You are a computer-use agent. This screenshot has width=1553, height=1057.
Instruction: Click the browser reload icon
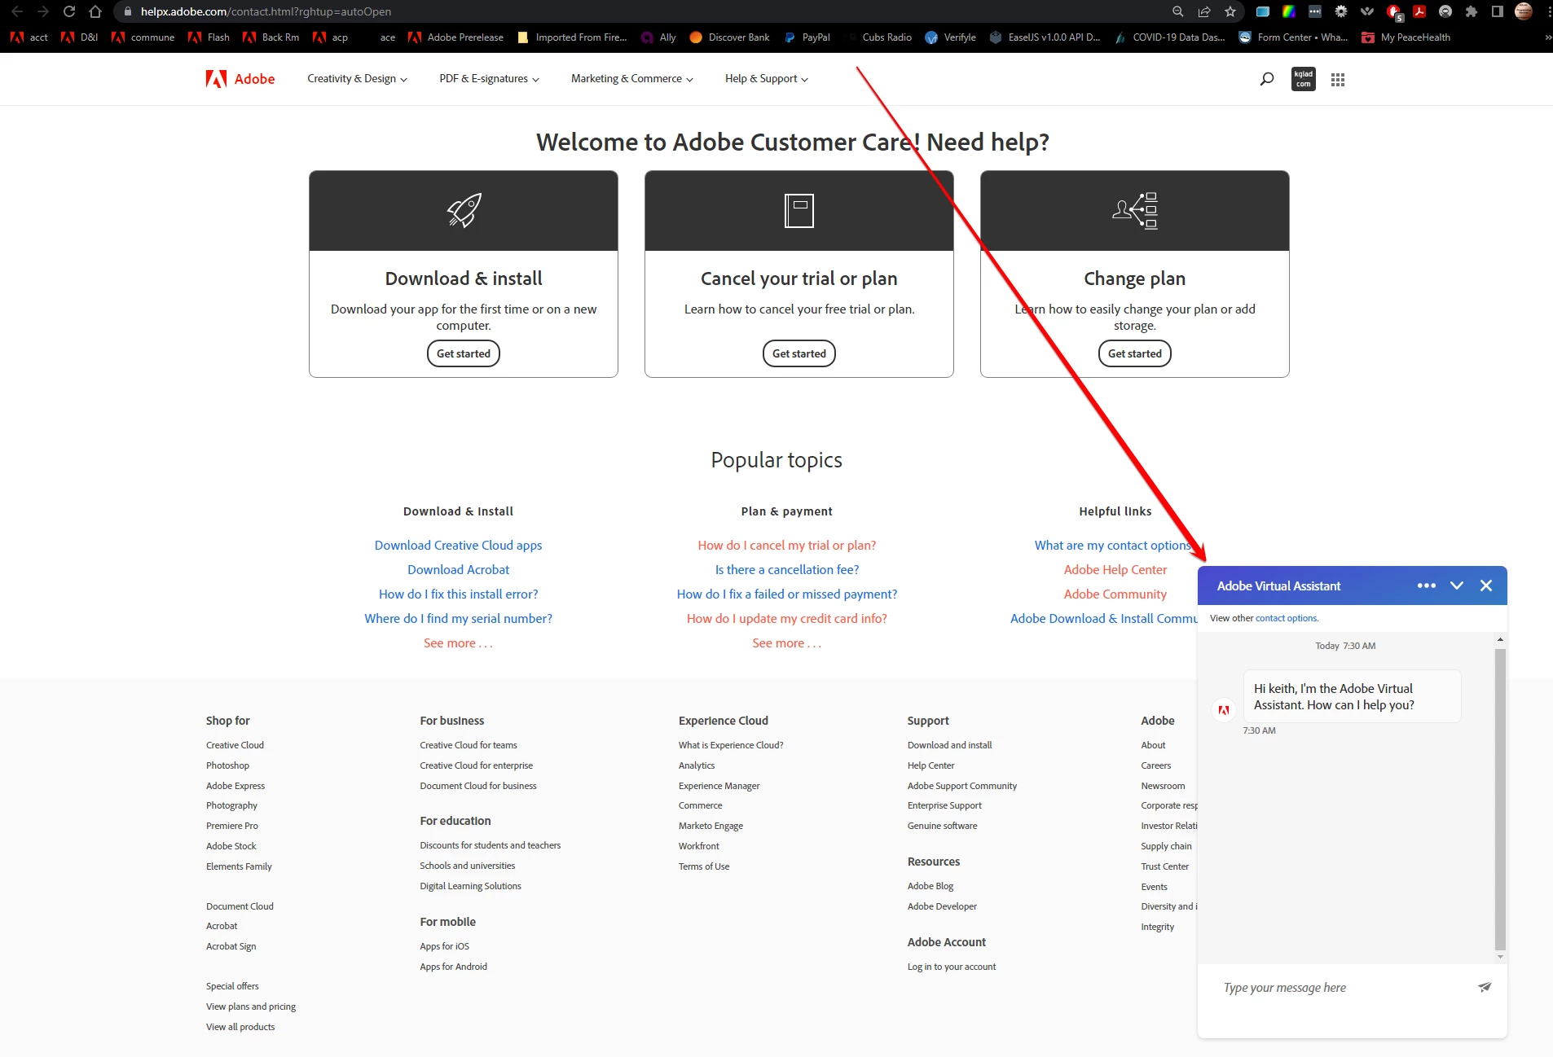69,11
